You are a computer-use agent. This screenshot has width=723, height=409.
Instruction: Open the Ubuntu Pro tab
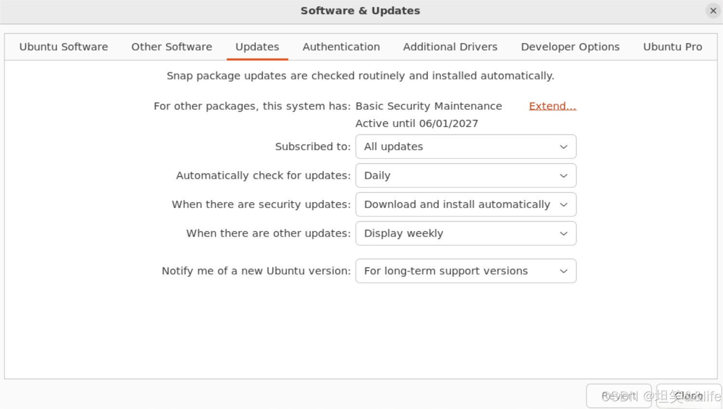pos(672,47)
